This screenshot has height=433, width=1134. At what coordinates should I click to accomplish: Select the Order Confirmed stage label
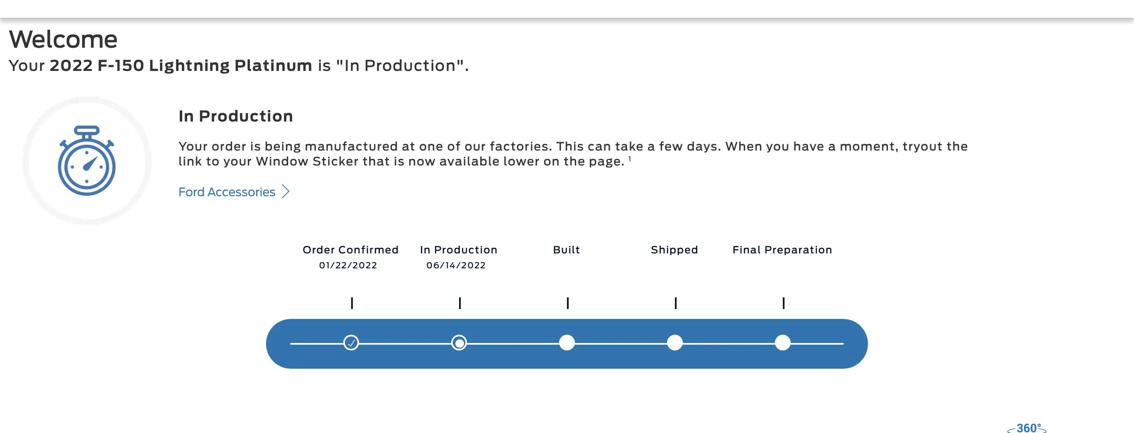point(350,250)
